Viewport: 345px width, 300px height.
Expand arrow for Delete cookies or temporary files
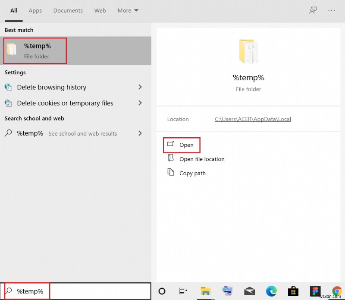(x=140, y=103)
